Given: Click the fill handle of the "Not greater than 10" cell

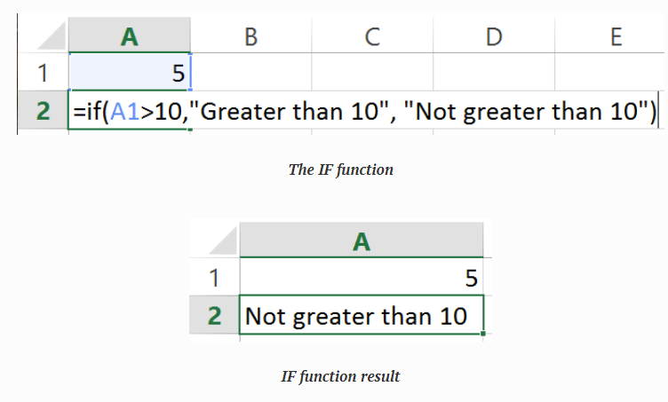Looking at the screenshot, I should [x=483, y=334].
